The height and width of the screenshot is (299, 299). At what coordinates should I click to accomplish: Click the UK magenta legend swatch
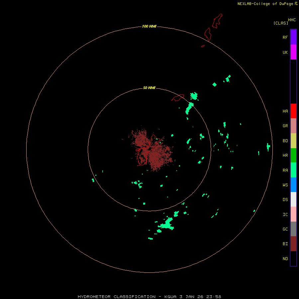pyautogui.click(x=293, y=52)
